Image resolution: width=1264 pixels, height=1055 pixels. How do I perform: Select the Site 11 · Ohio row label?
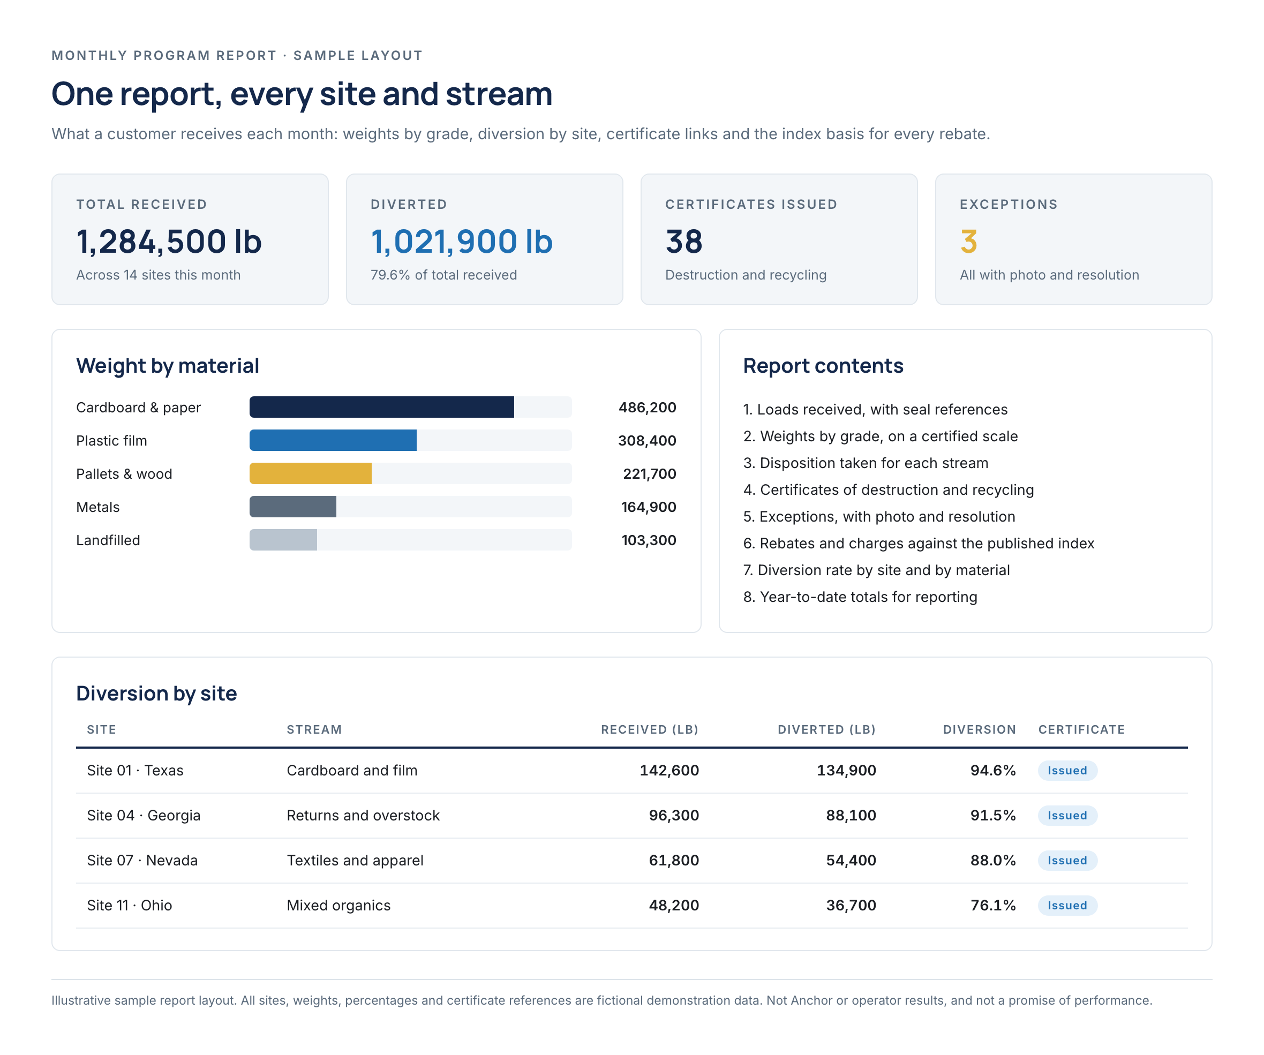pyautogui.click(x=130, y=906)
